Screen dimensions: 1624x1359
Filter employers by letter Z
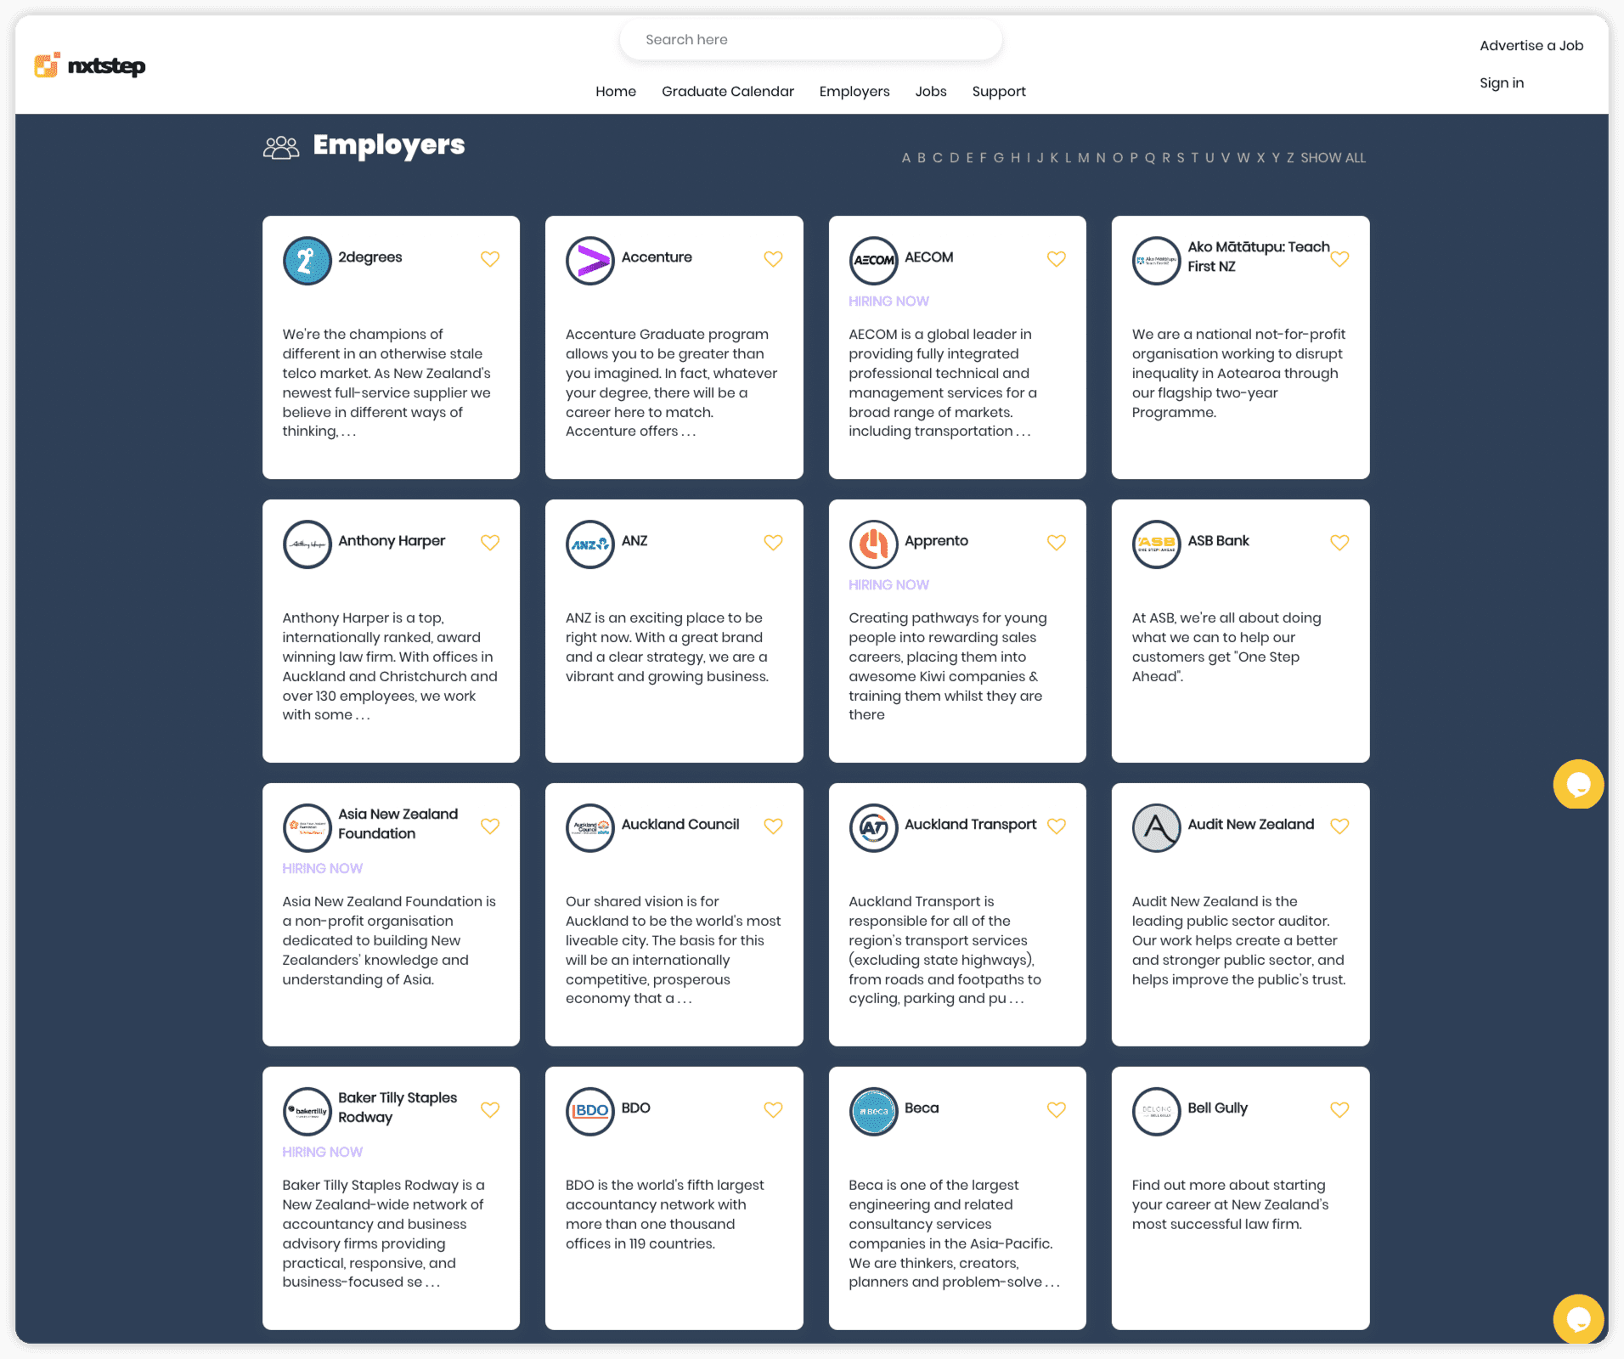tap(1290, 158)
